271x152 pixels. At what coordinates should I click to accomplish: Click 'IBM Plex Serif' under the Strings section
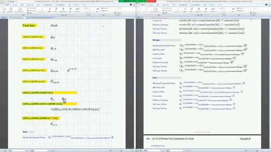[158, 50]
